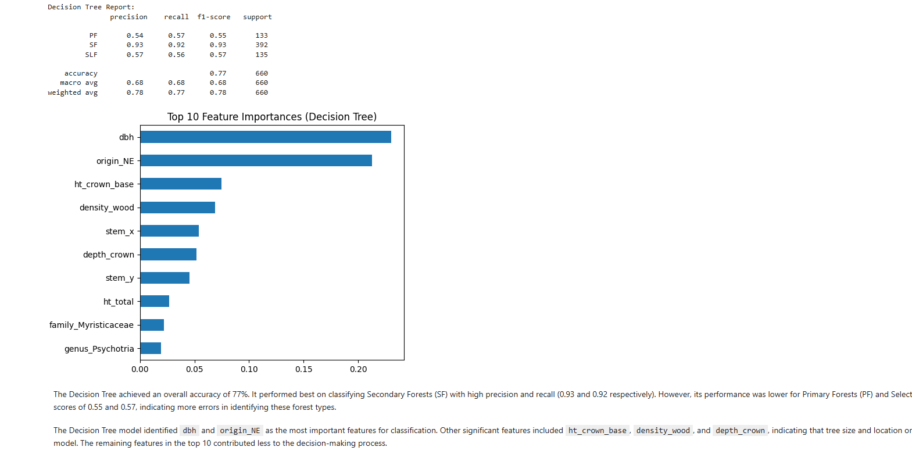The width and height of the screenshot is (912, 454).
Task: Click the inline code 'dbh' in the paragraph
Action: pyautogui.click(x=189, y=431)
